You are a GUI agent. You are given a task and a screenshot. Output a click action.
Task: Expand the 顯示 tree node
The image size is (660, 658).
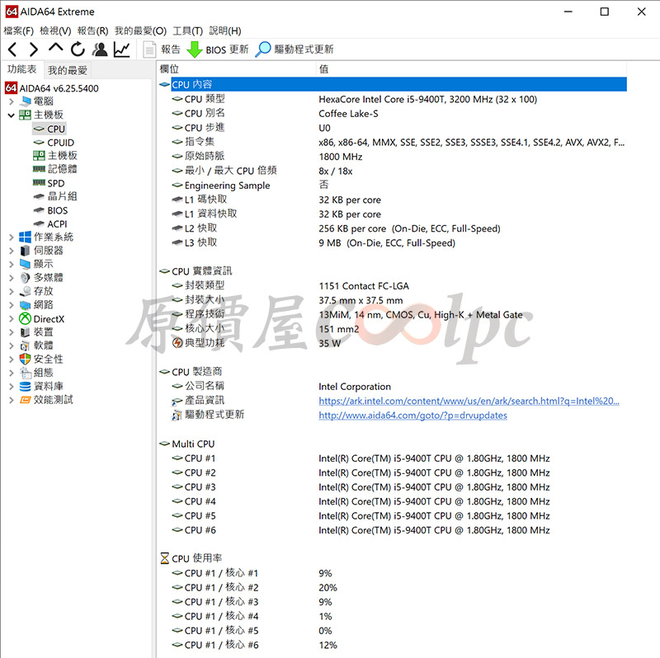click(12, 264)
